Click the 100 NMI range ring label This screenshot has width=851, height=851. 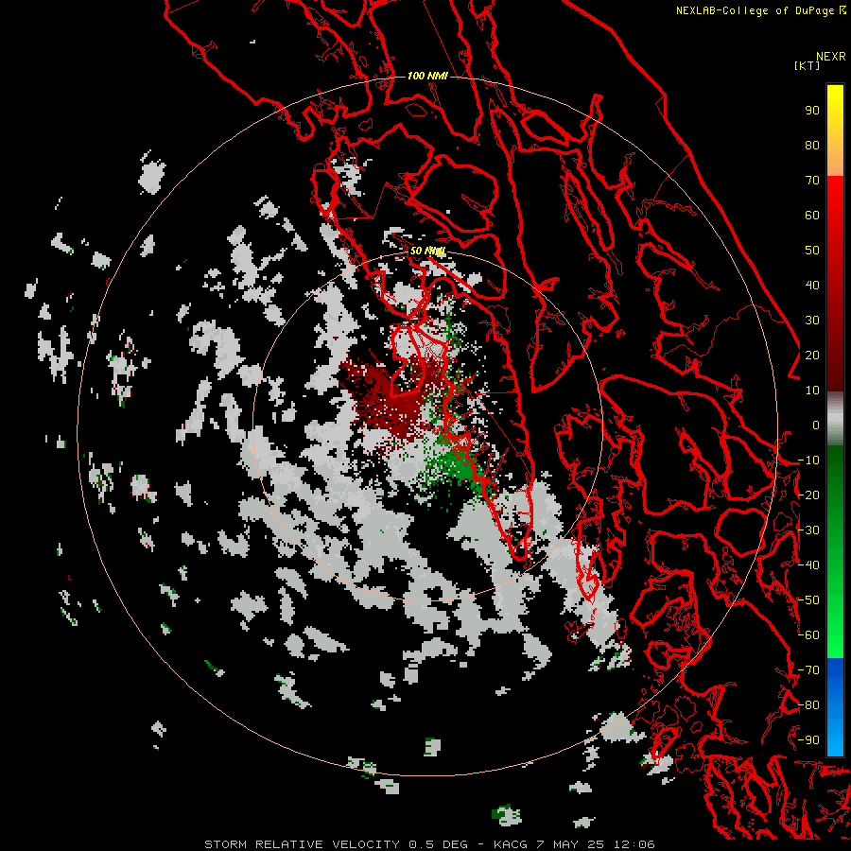coord(427,76)
